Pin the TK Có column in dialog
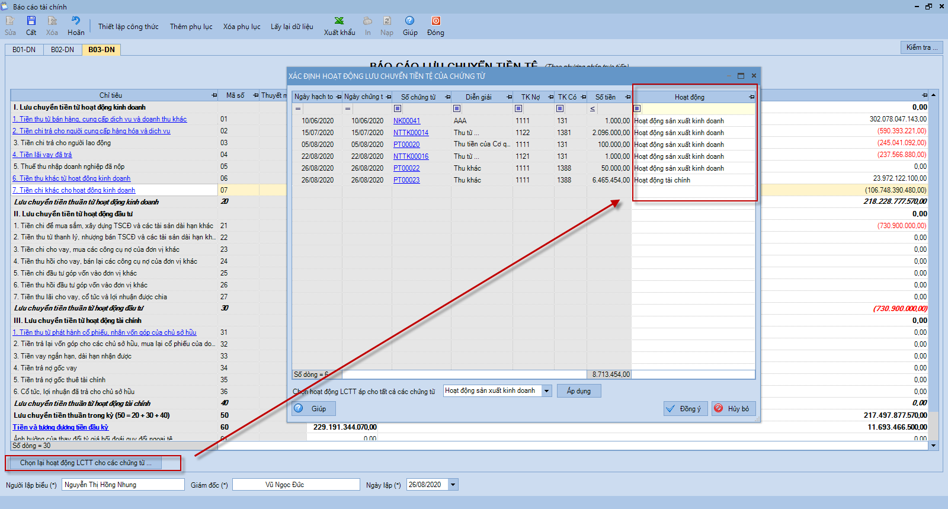 coord(583,97)
